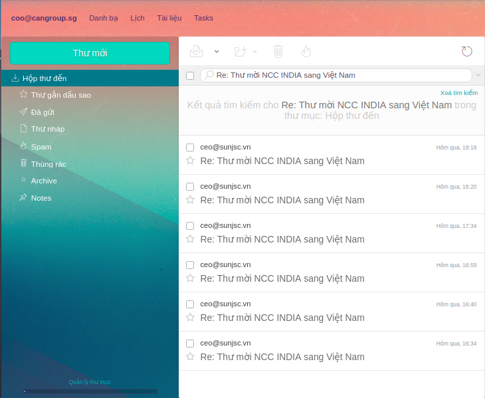
Task: Check the email received at 16:34
Action: point(190,344)
